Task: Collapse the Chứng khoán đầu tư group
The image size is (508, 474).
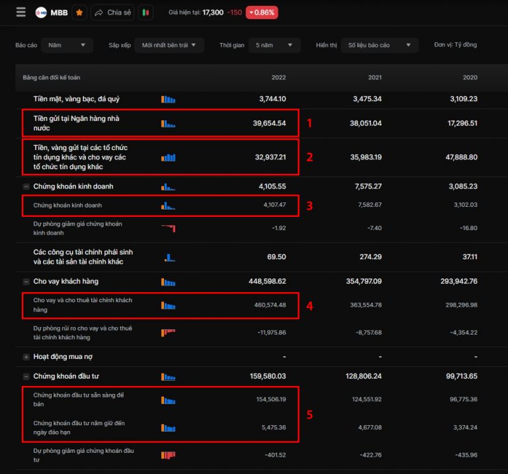Action: 26,377
